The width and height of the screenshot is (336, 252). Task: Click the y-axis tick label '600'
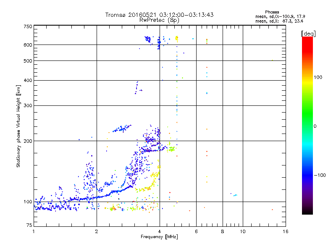[x=28, y=45]
